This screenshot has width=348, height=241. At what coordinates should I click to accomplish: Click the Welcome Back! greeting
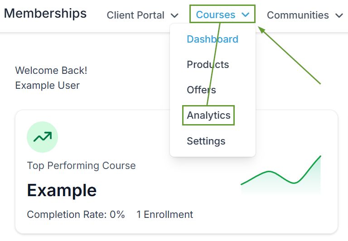(51, 70)
